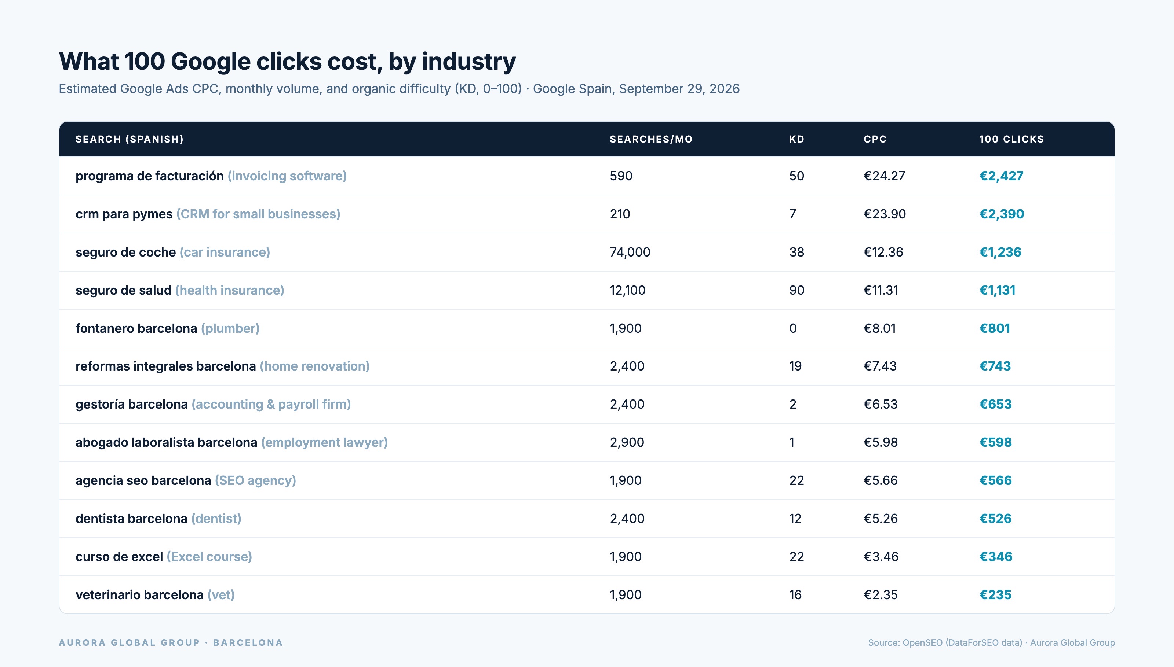Image resolution: width=1174 pixels, height=667 pixels.
Task: Select 'seguro de salud' keyword cell
Action: coord(180,290)
